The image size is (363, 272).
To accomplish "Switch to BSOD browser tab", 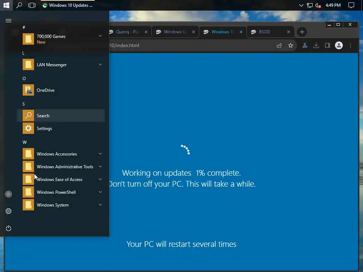I will (270, 32).
